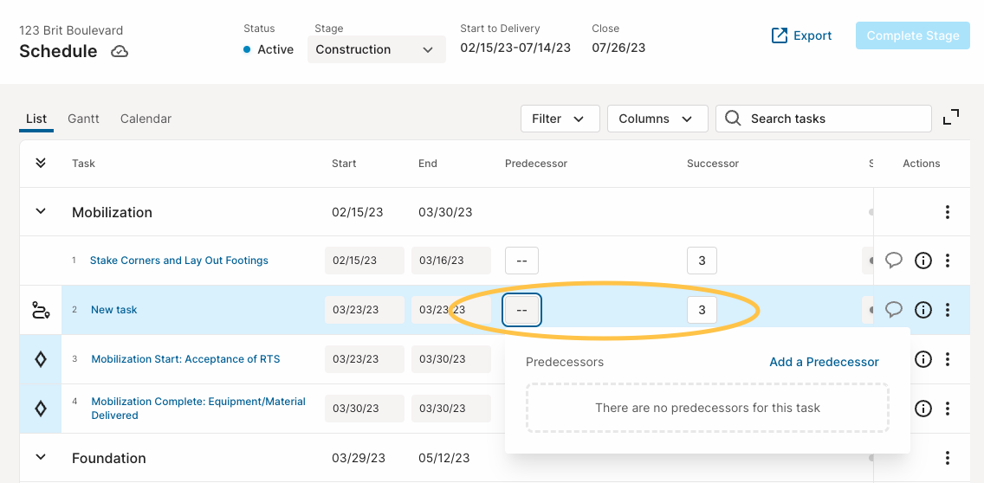Click milestone diamond for Mobilization Start row
Screen dimensions: 984x483
pos(40,359)
